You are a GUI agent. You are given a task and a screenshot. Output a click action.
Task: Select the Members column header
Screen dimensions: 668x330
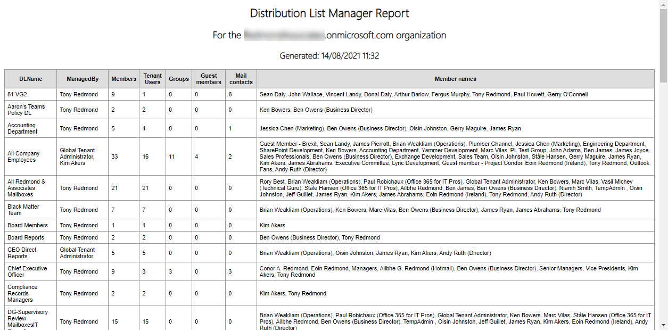click(x=124, y=79)
